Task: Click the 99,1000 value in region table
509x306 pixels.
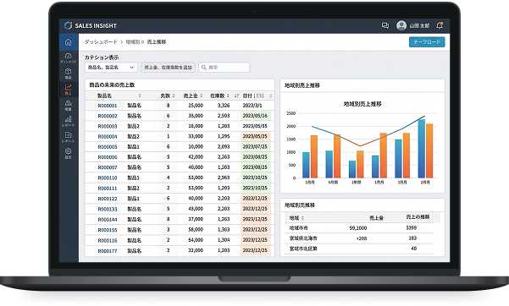Action: click(x=358, y=228)
